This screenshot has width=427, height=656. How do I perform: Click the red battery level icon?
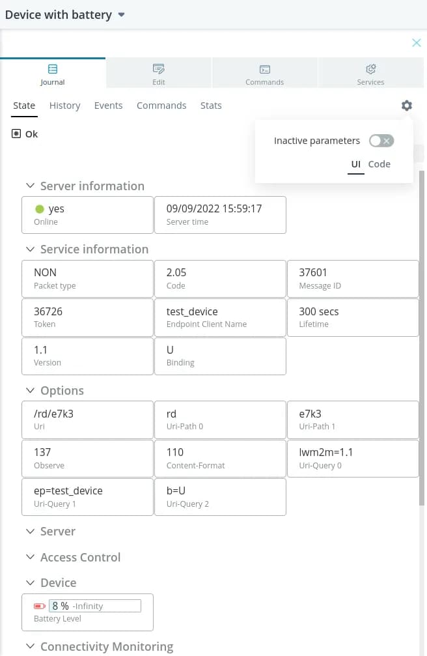pyautogui.click(x=40, y=606)
